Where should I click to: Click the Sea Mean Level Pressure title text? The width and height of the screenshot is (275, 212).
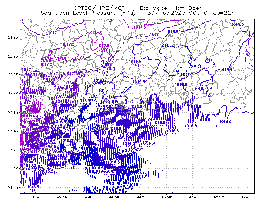coord(78,13)
